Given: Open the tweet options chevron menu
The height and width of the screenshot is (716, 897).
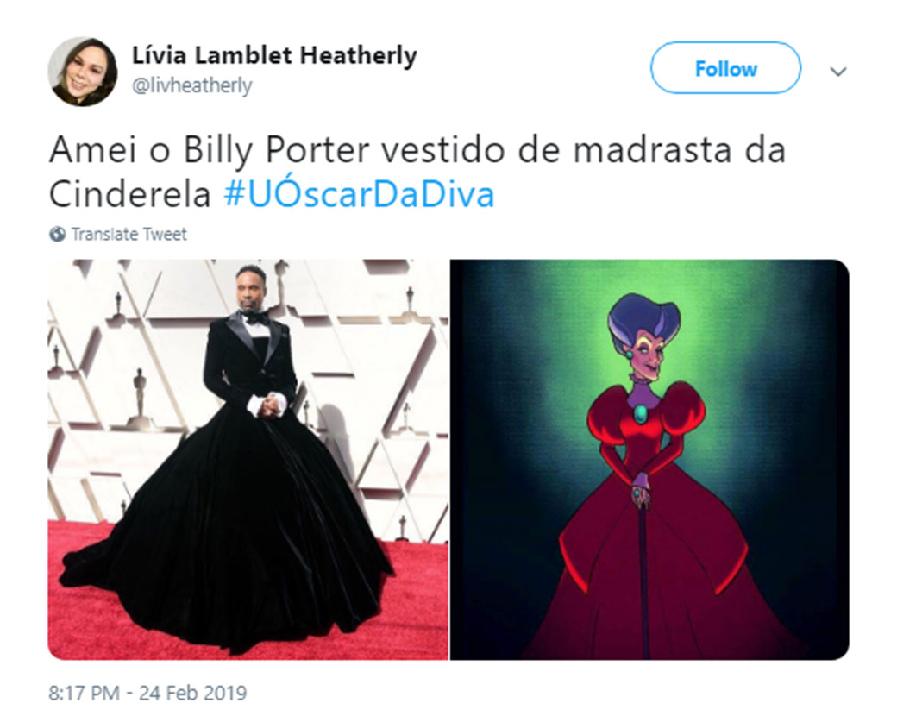Looking at the screenshot, I should [x=838, y=72].
